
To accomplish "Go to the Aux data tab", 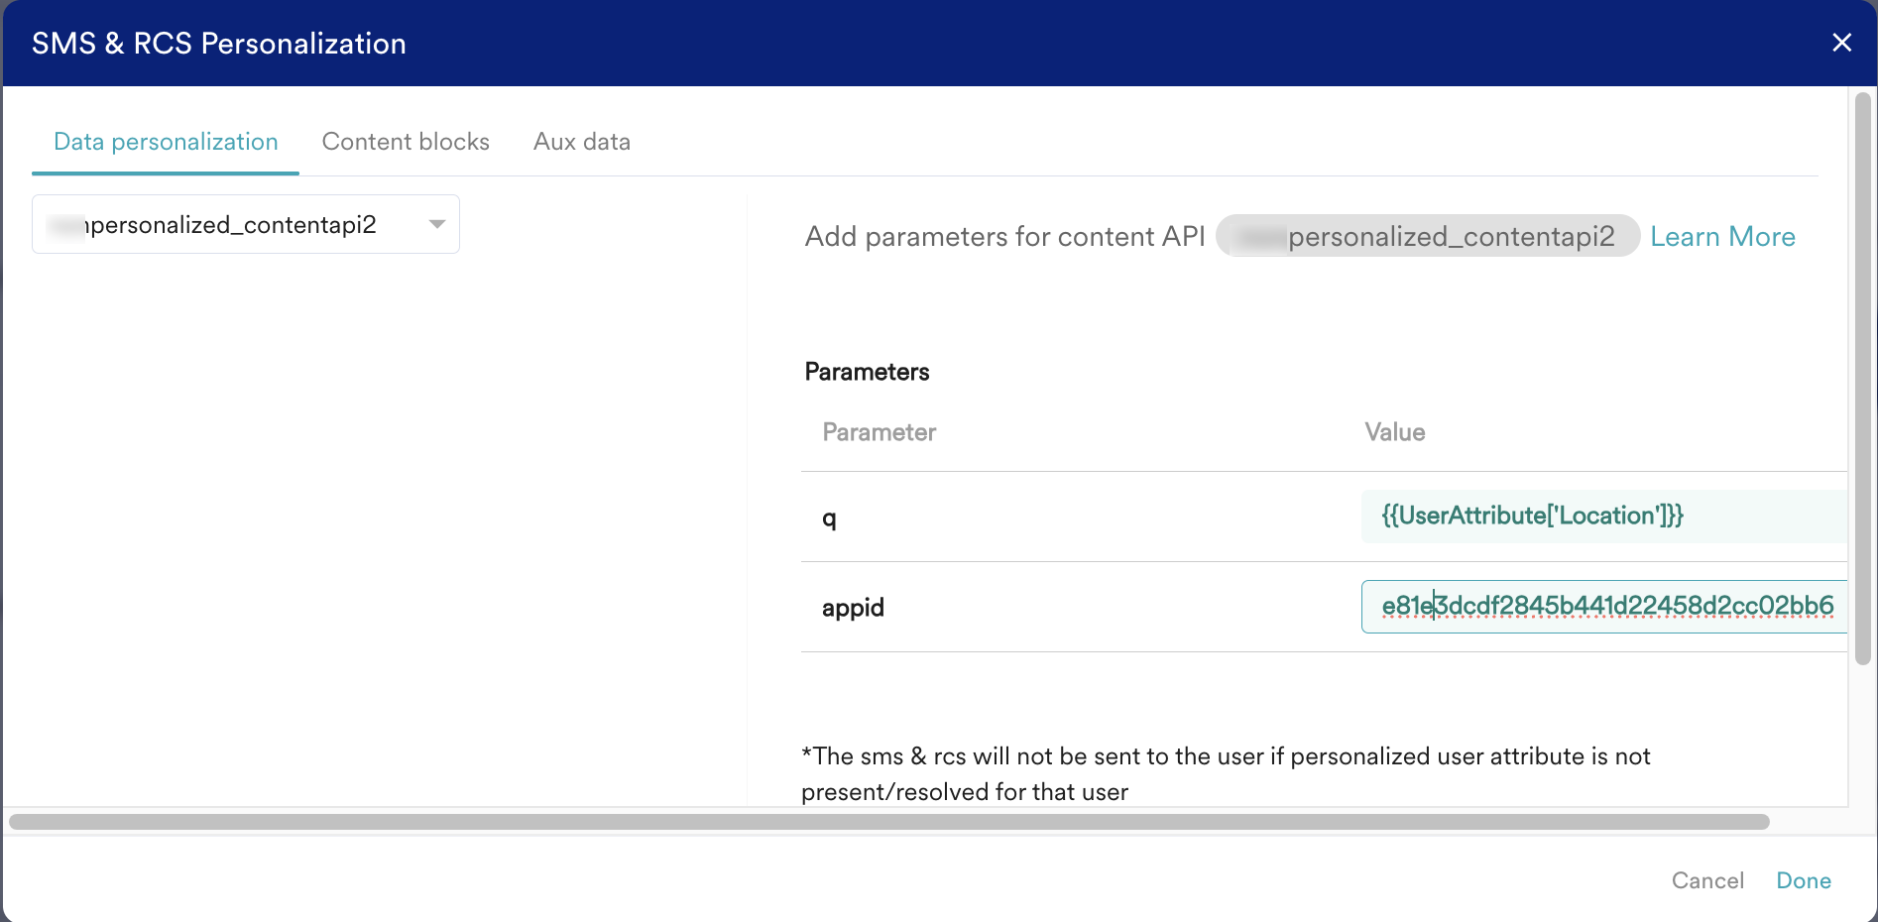I will click(582, 142).
